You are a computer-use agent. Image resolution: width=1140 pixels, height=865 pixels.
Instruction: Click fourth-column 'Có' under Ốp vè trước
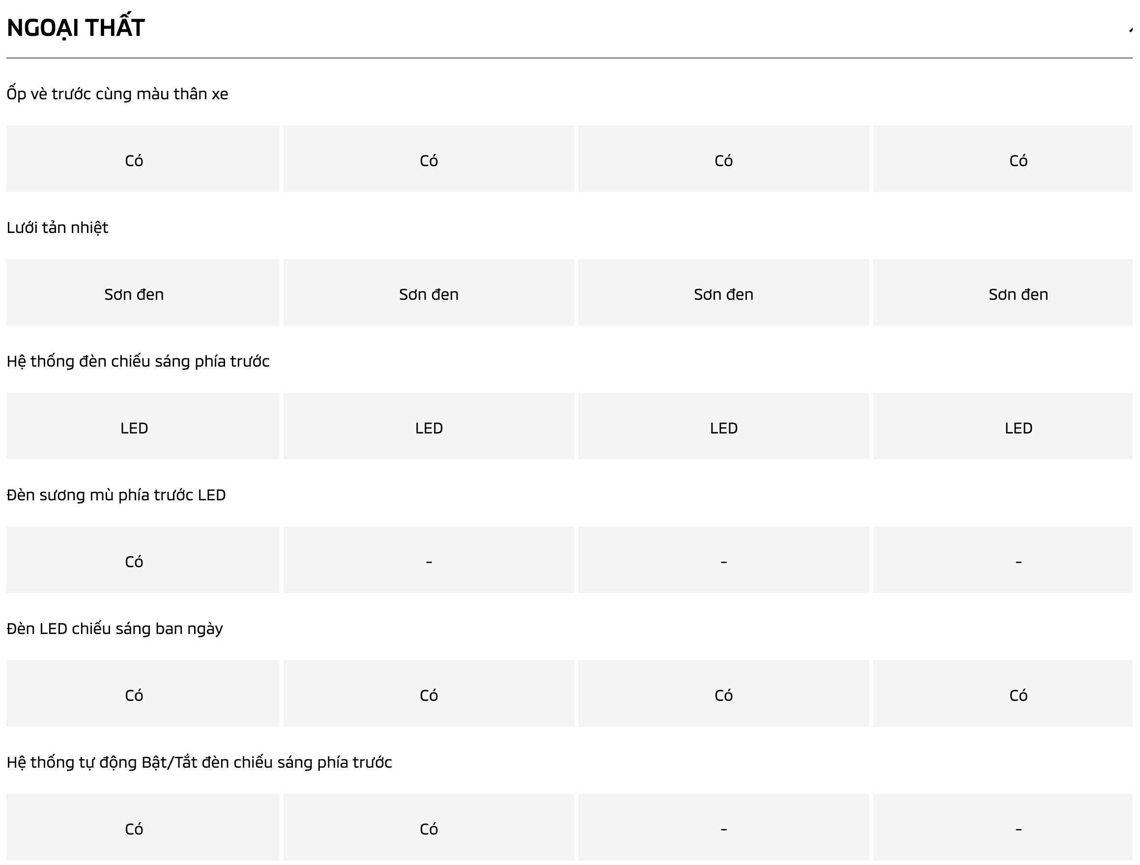coord(1018,160)
